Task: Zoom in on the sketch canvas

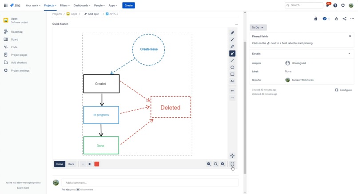Action: pyautogui.click(x=223, y=164)
